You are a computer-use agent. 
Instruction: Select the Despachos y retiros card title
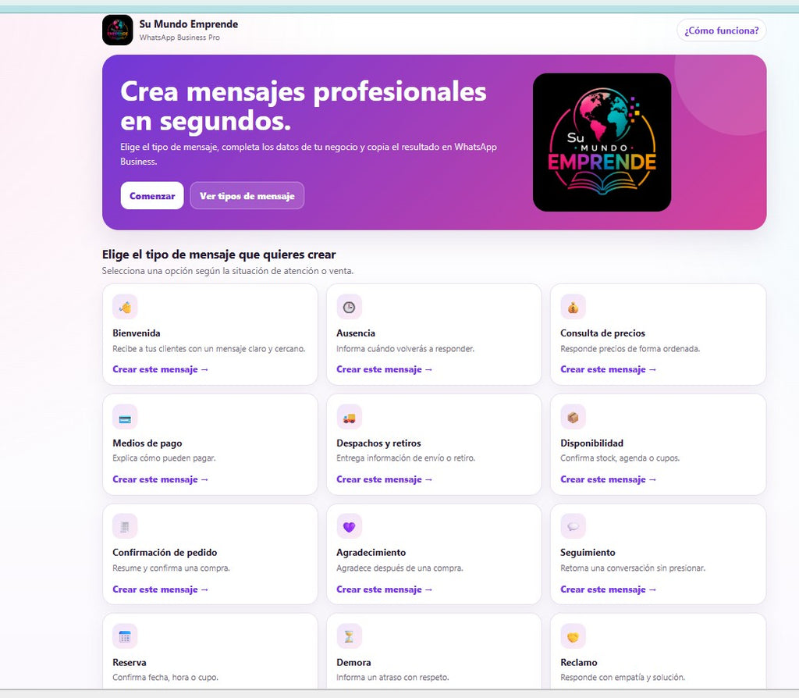(378, 443)
